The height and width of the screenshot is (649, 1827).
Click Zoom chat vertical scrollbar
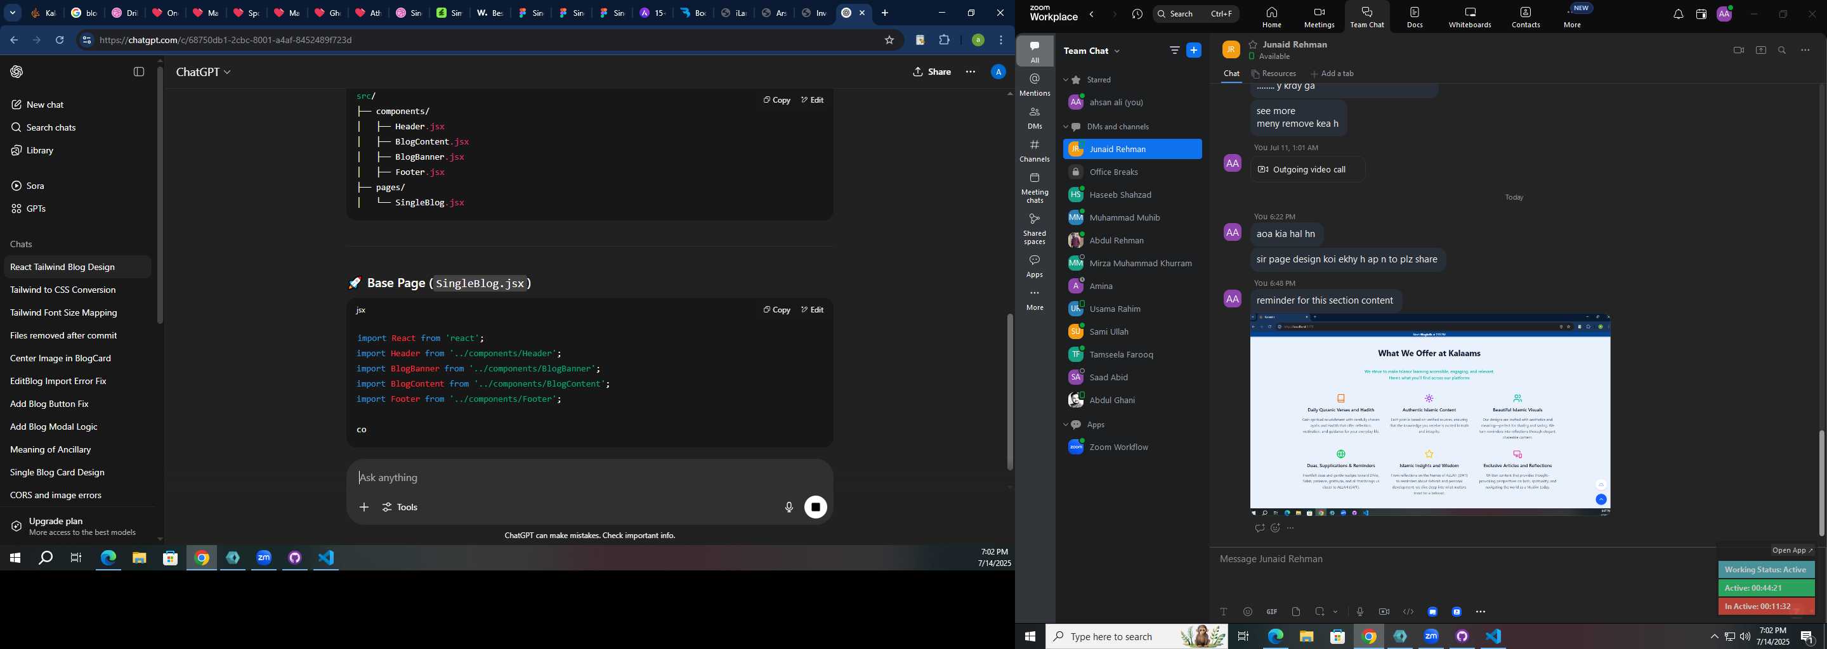pyautogui.click(x=1821, y=482)
